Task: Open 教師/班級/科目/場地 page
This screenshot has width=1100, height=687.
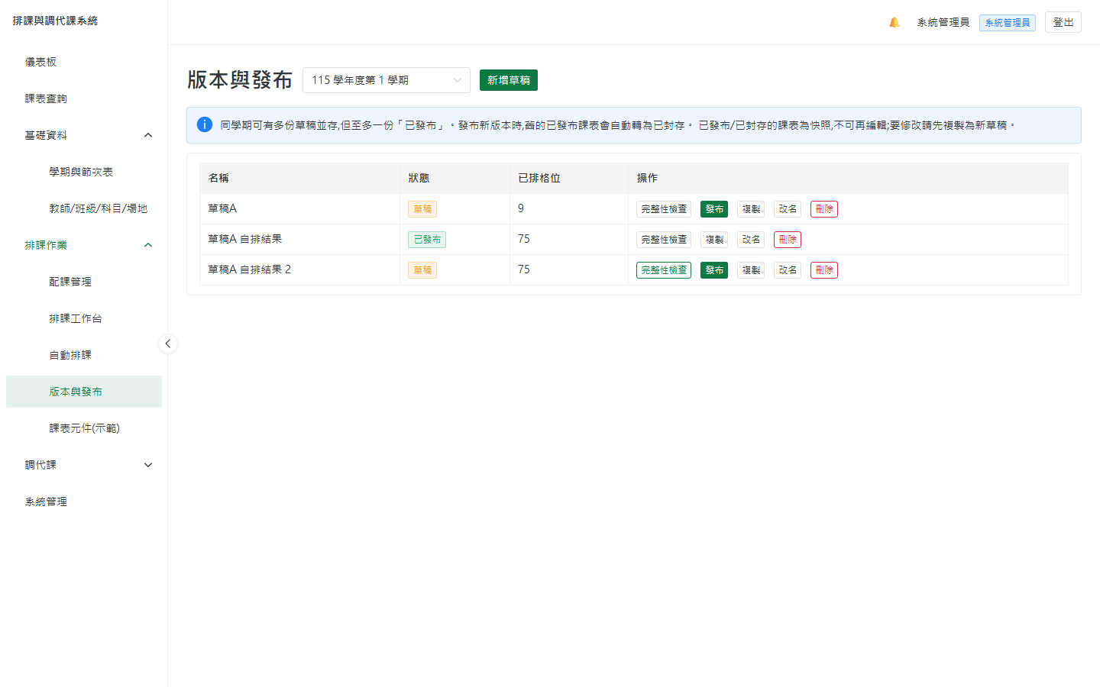Action: pyautogui.click(x=84, y=208)
